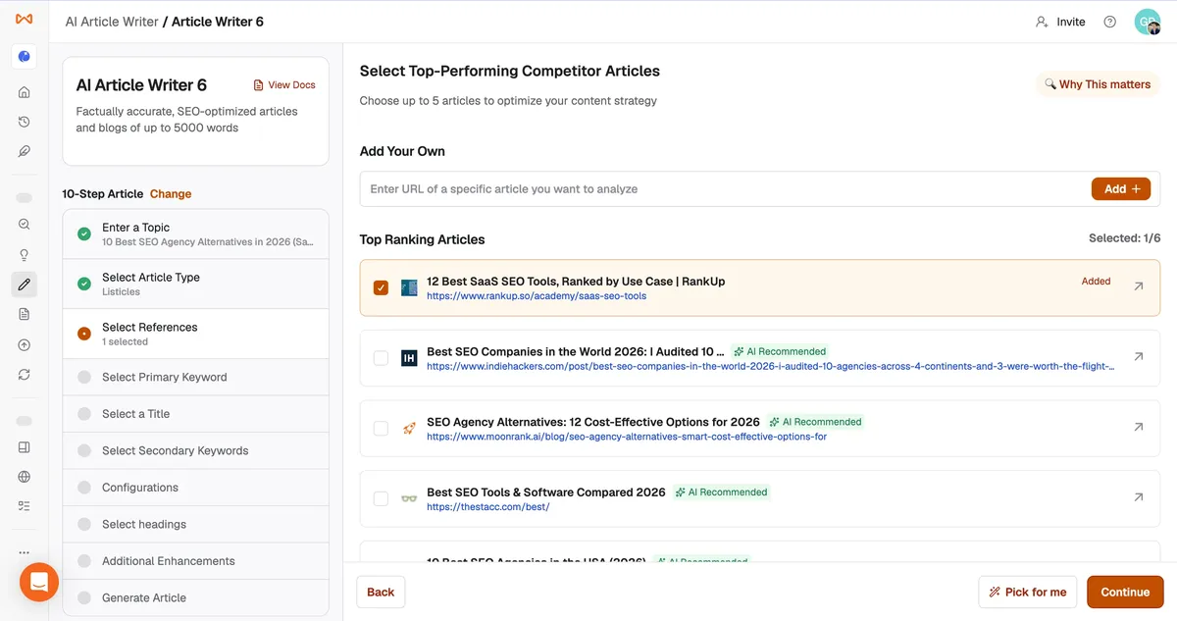
Task: Open the History clock icon in sidebar
Action: [25, 122]
